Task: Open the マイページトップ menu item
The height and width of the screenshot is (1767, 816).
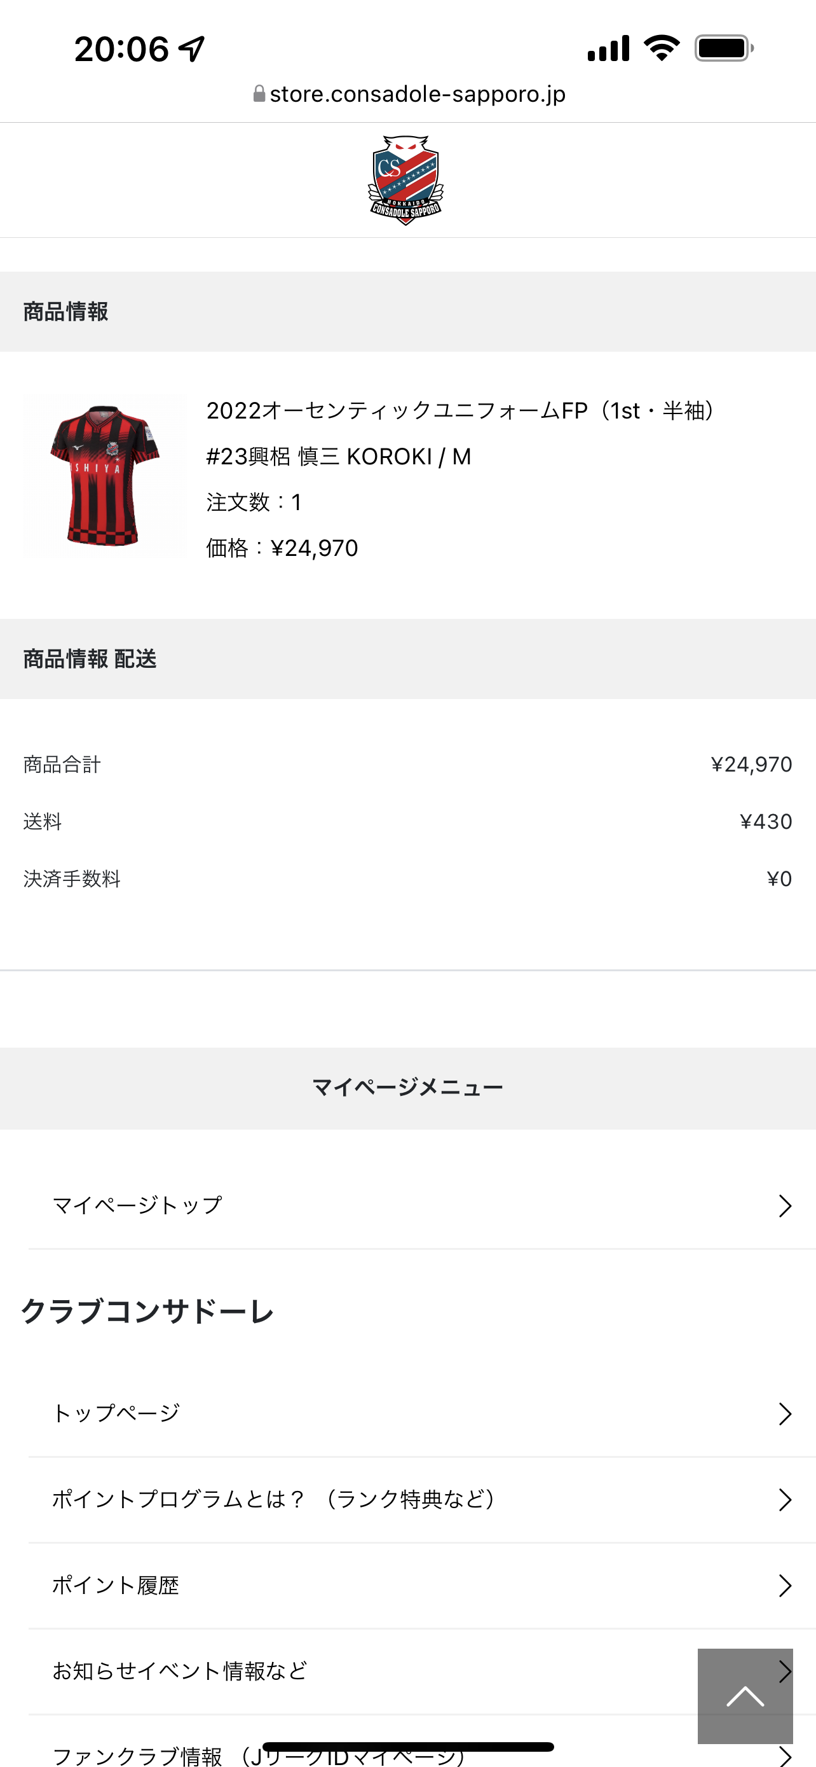Action: (x=138, y=1205)
